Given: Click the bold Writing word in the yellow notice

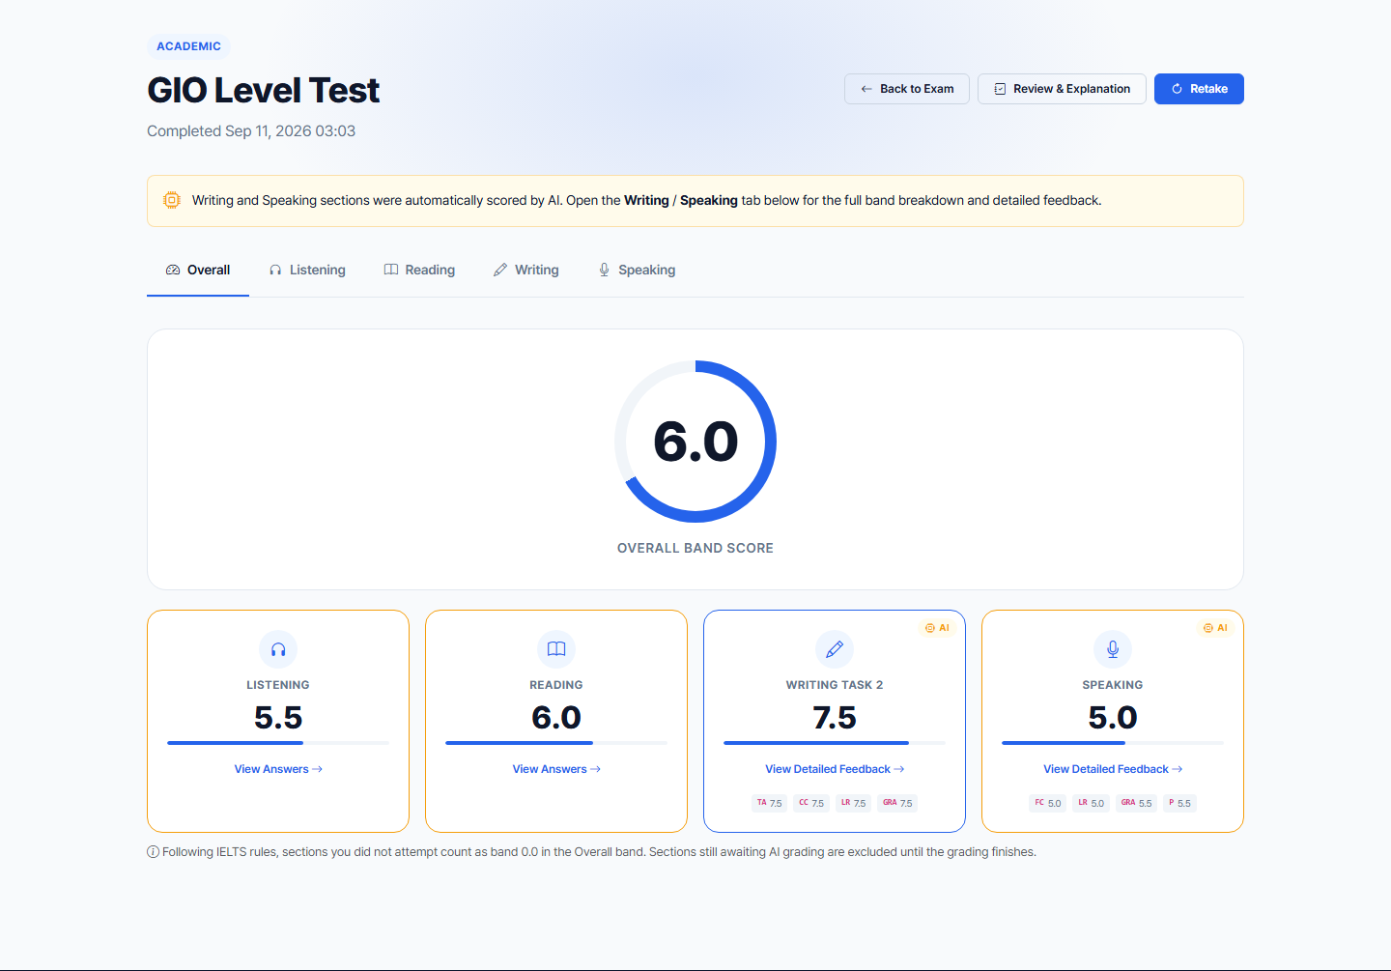Looking at the screenshot, I should (646, 200).
